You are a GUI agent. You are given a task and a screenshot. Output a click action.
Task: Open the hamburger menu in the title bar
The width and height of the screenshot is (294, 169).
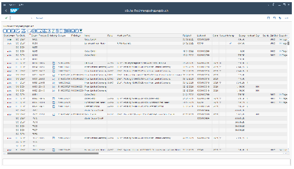(4, 5)
